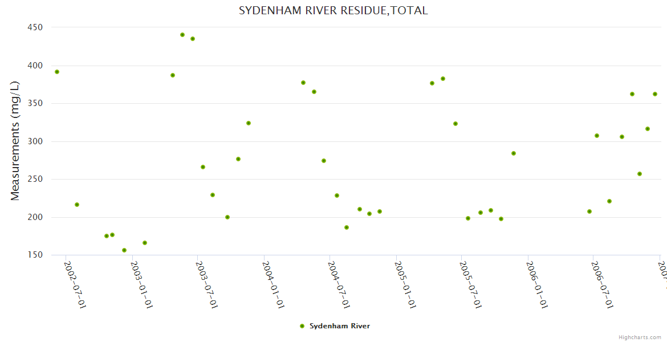Click the chart title 'SYDENHAM RIVER RESIDUE,TOTAL'
Viewport: 667px width, 342px height.
point(333,10)
